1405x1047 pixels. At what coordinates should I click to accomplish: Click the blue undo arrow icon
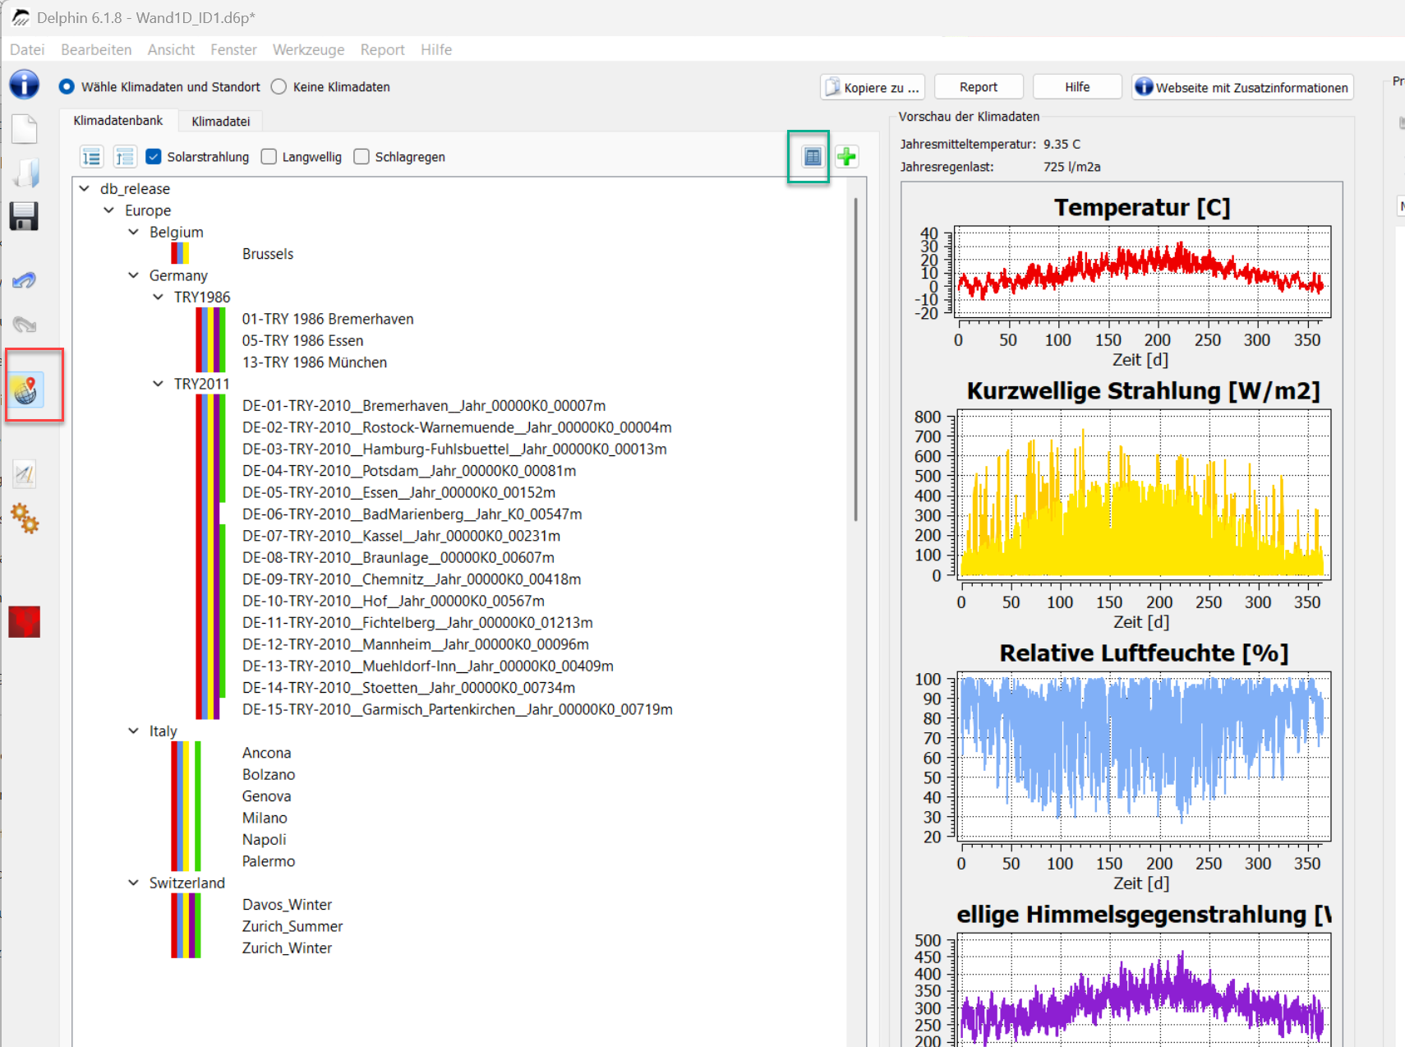tap(25, 281)
